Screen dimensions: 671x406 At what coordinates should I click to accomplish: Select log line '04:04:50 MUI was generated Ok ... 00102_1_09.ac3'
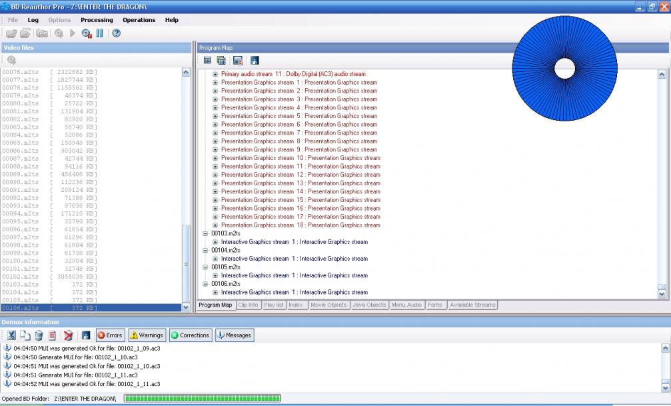(87, 348)
